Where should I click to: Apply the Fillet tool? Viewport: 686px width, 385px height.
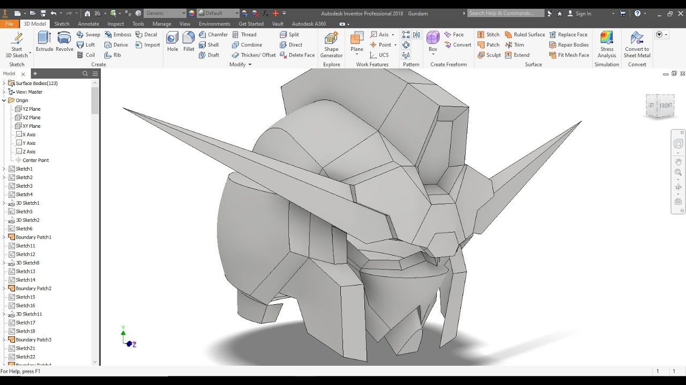189,42
